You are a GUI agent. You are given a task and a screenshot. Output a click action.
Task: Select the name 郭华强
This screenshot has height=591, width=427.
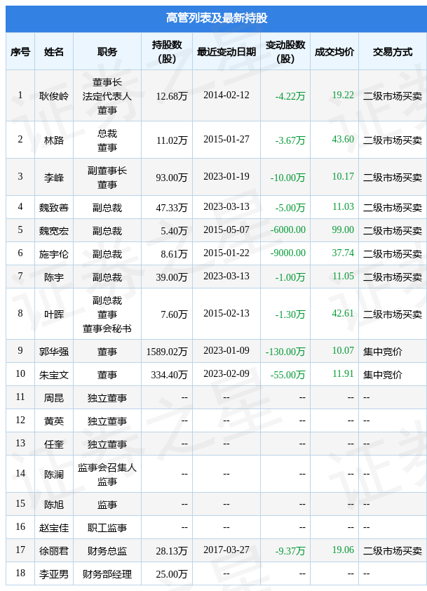pos(54,351)
